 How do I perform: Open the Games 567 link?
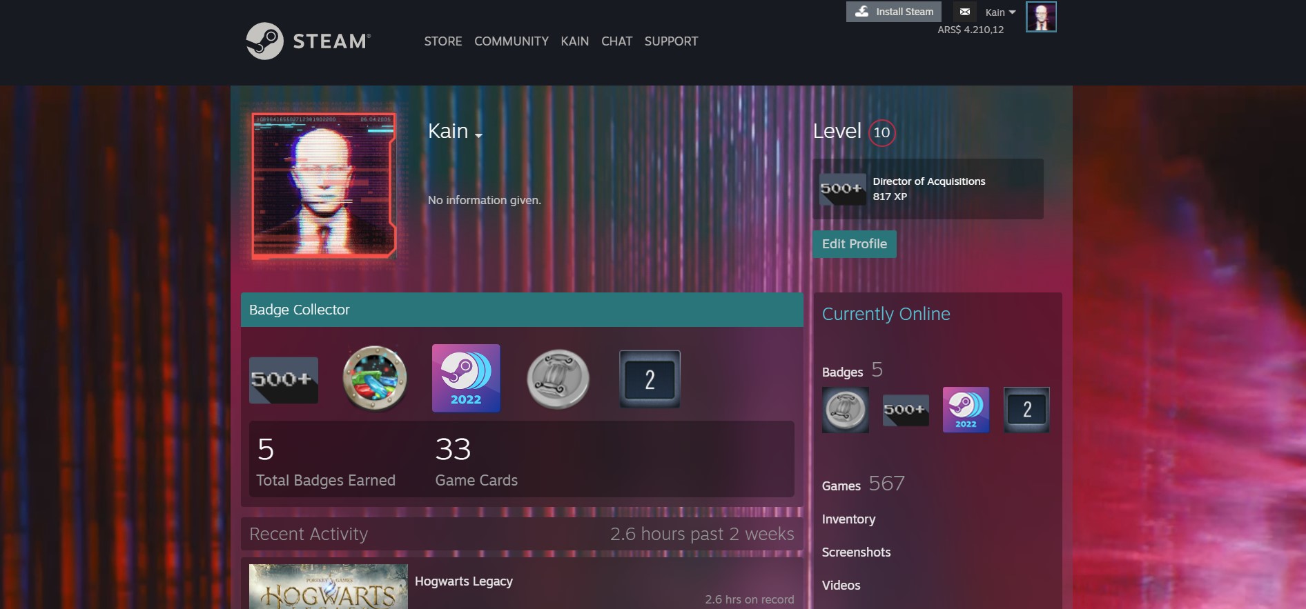[x=864, y=484]
